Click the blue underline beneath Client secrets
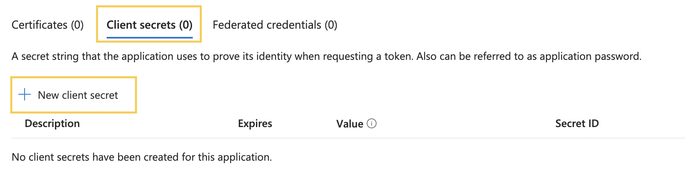 tap(149, 37)
